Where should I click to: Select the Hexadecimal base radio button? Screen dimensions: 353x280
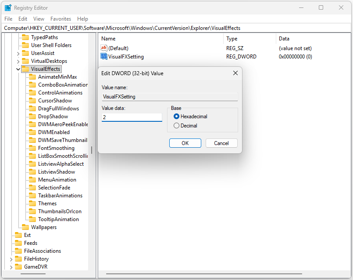pyautogui.click(x=176, y=116)
